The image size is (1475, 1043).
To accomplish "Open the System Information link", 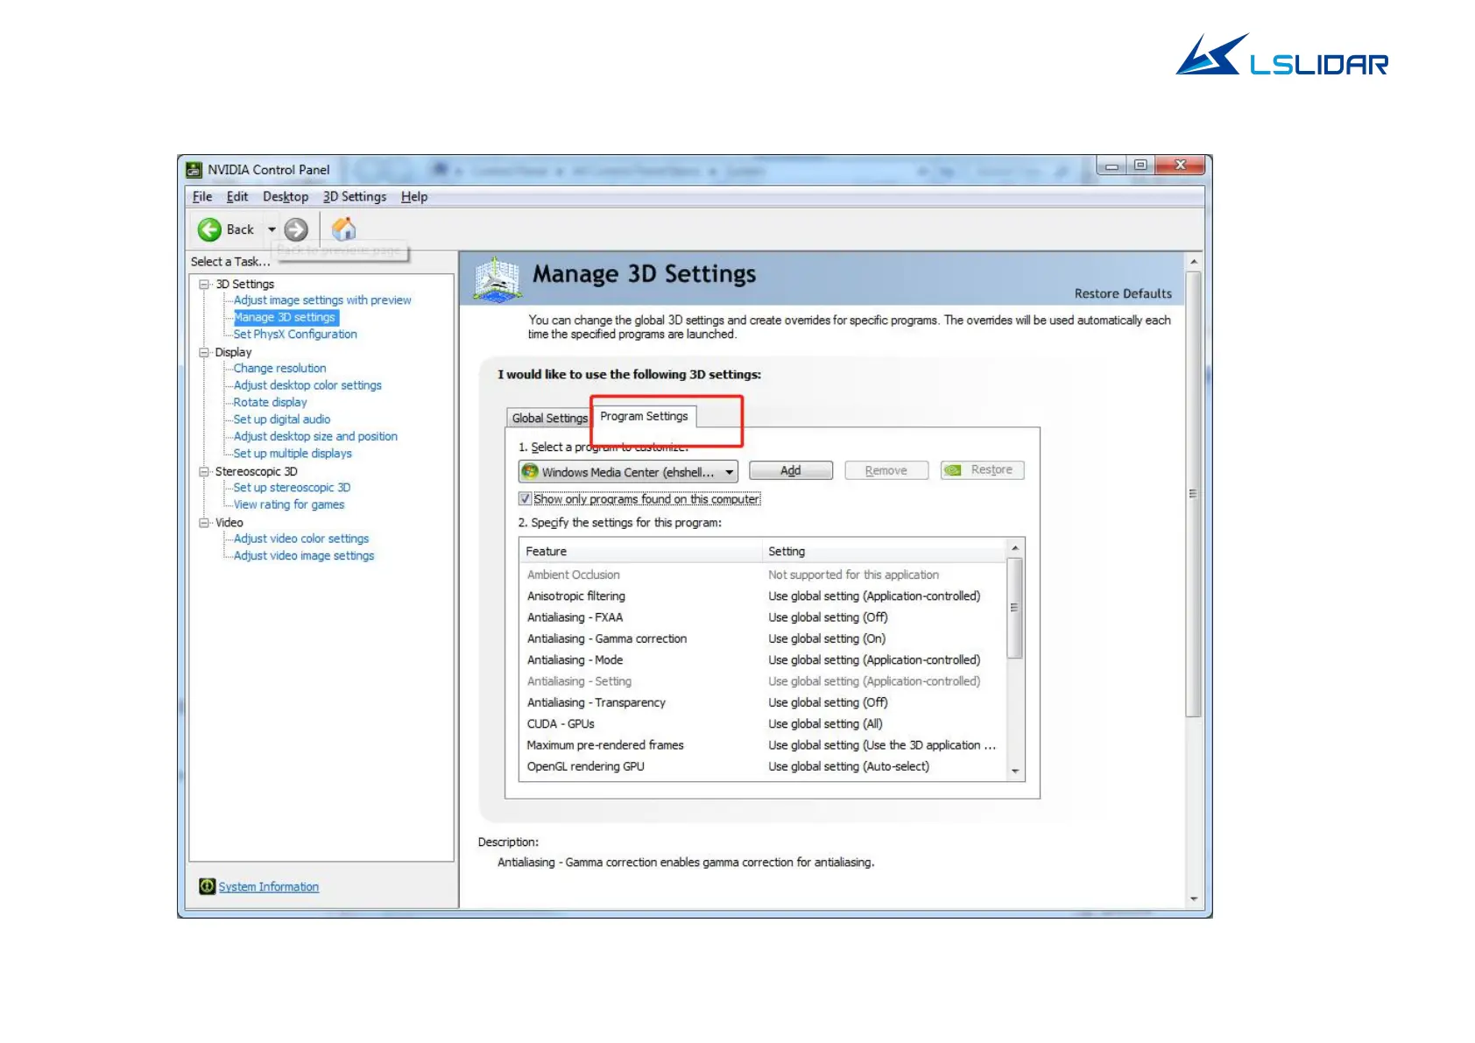I will click(269, 887).
